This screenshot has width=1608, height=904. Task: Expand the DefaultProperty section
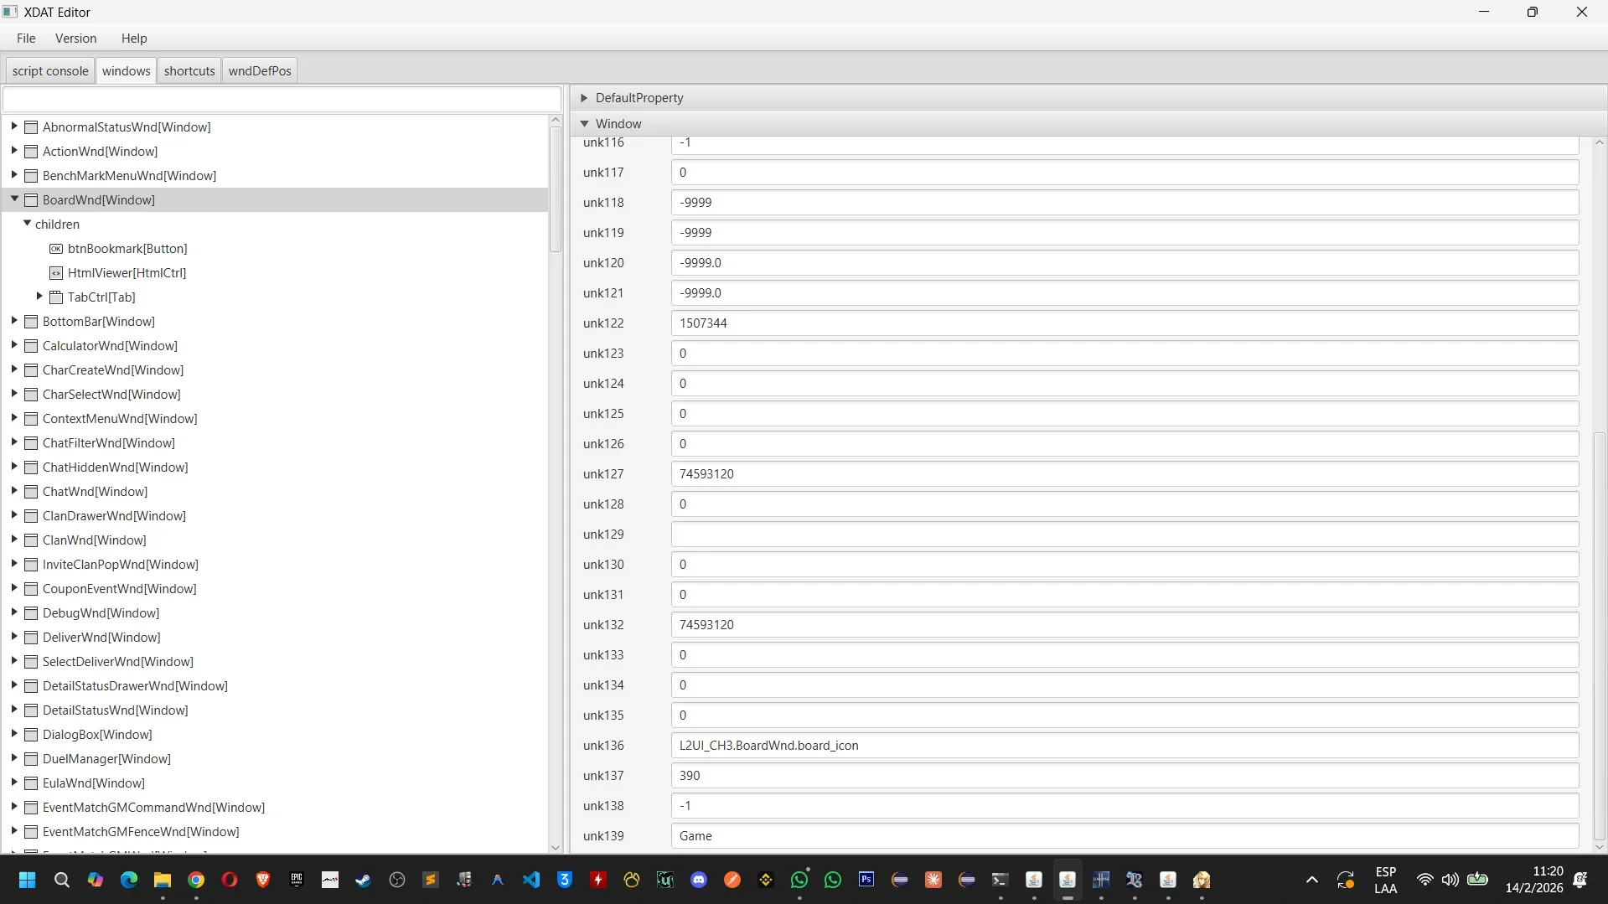[x=584, y=98]
